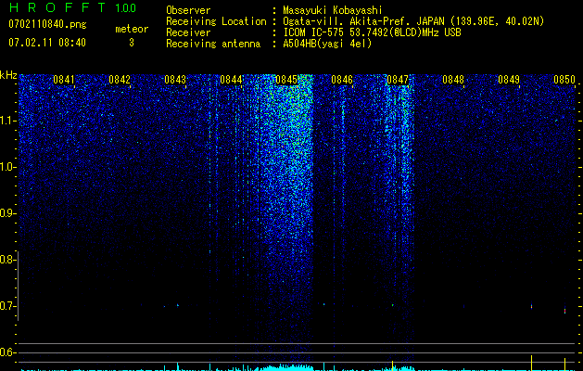Click the Receiver label
Screen dimensions: 583x371
click(188, 32)
